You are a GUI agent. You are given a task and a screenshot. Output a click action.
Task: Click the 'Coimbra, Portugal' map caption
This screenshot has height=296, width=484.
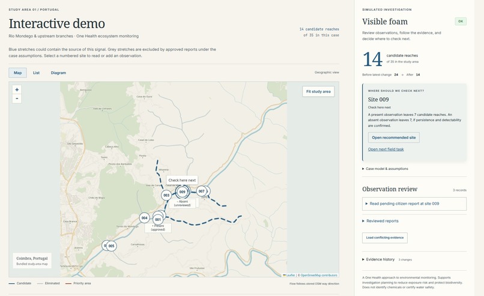click(x=32, y=258)
